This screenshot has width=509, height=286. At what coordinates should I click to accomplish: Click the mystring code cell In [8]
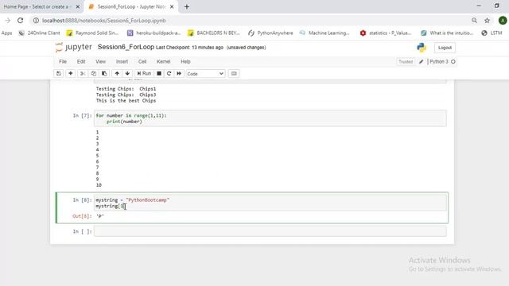click(270, 203)
